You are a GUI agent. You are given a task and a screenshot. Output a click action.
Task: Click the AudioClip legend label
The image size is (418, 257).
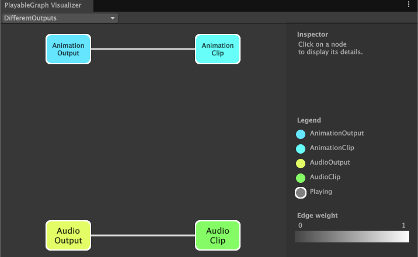coord(325,177)
